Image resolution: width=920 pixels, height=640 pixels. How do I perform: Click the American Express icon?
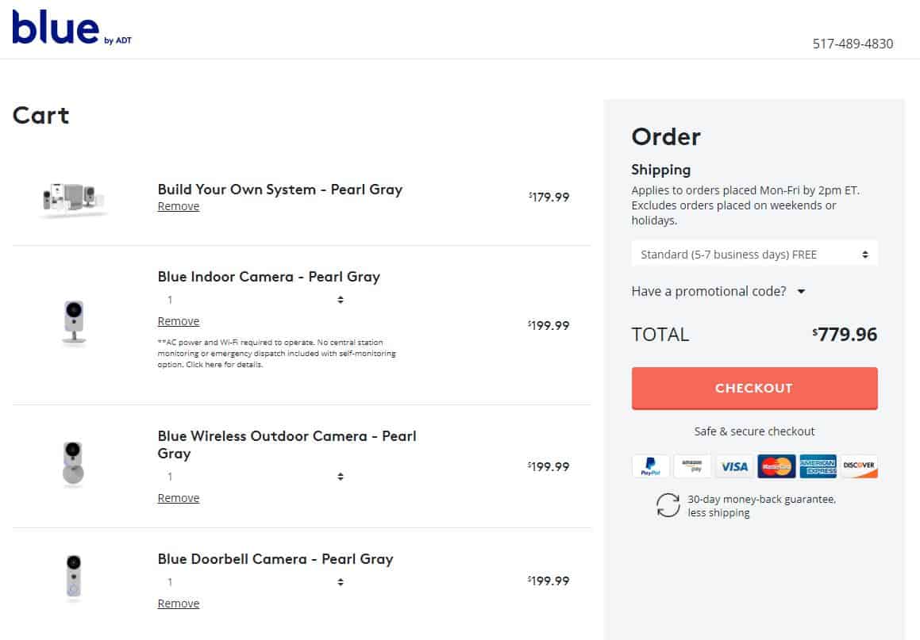[x=818, y=466]
